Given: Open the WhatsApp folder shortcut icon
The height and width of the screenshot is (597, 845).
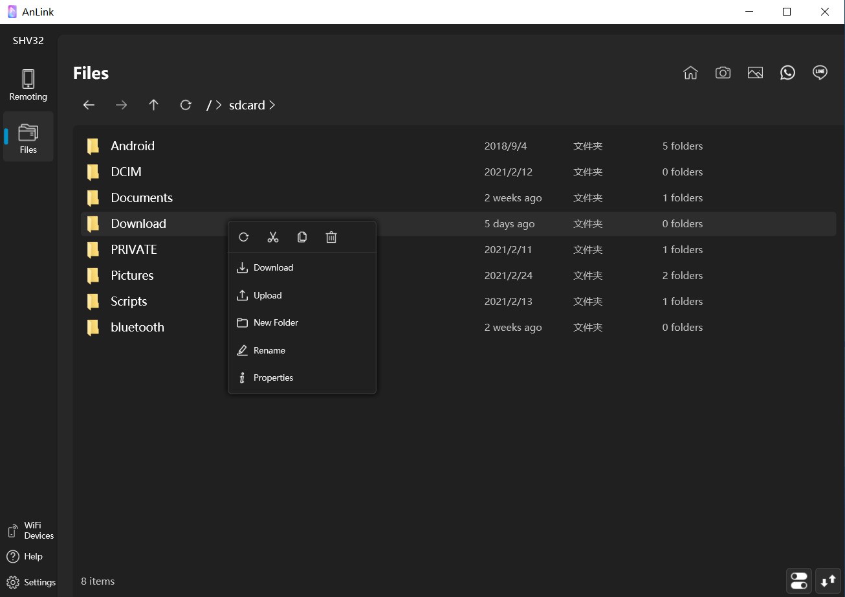Looking at the screenshot, I should point(787,73).
